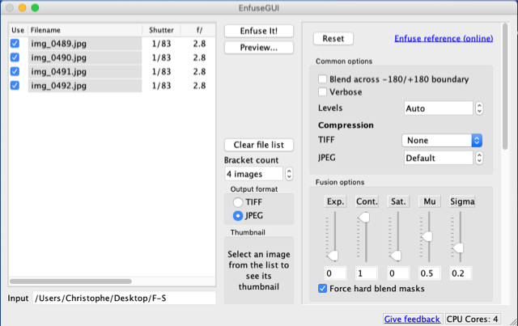The image size is (518, 326).
Task: Disable Force hard blend masks
Action: click(x=324, y=289)
